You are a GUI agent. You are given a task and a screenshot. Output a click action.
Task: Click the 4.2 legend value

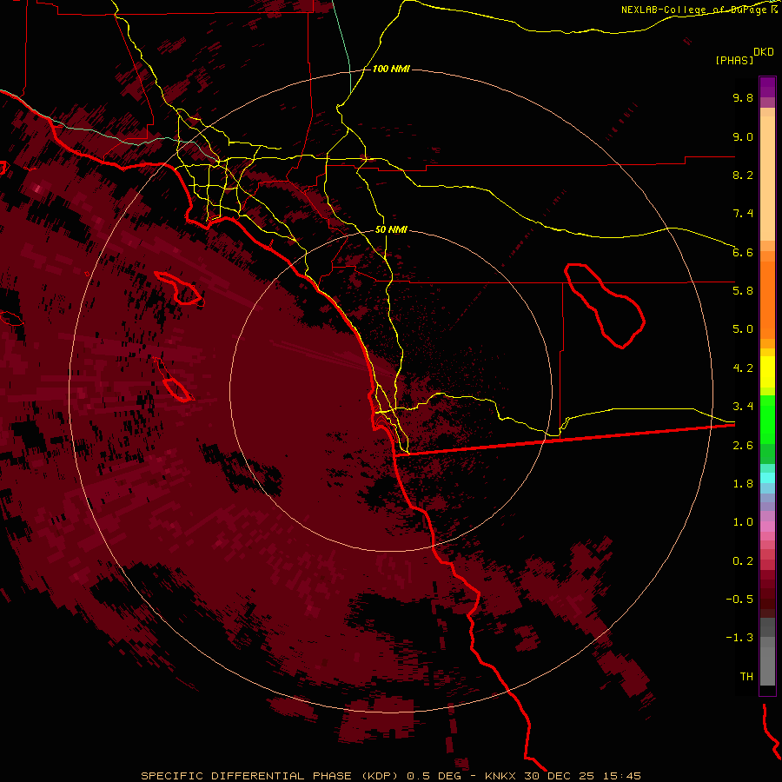(x=743, y=368)
